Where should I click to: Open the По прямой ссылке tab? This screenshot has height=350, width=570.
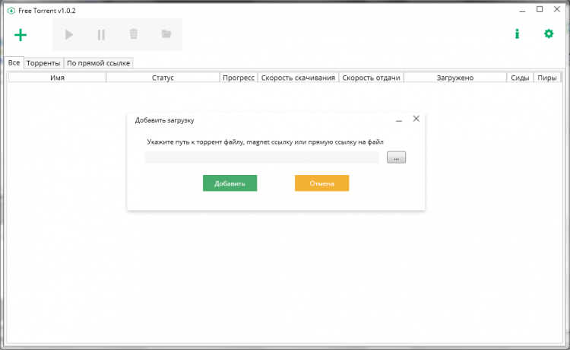coord(99,63)
